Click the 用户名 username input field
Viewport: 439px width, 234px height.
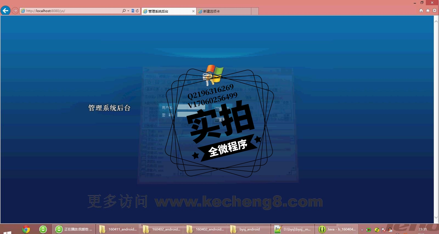[x=191, y=107]
